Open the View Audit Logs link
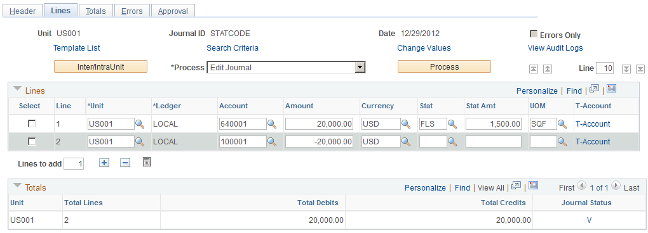648x233 pixels. (555, 47)
